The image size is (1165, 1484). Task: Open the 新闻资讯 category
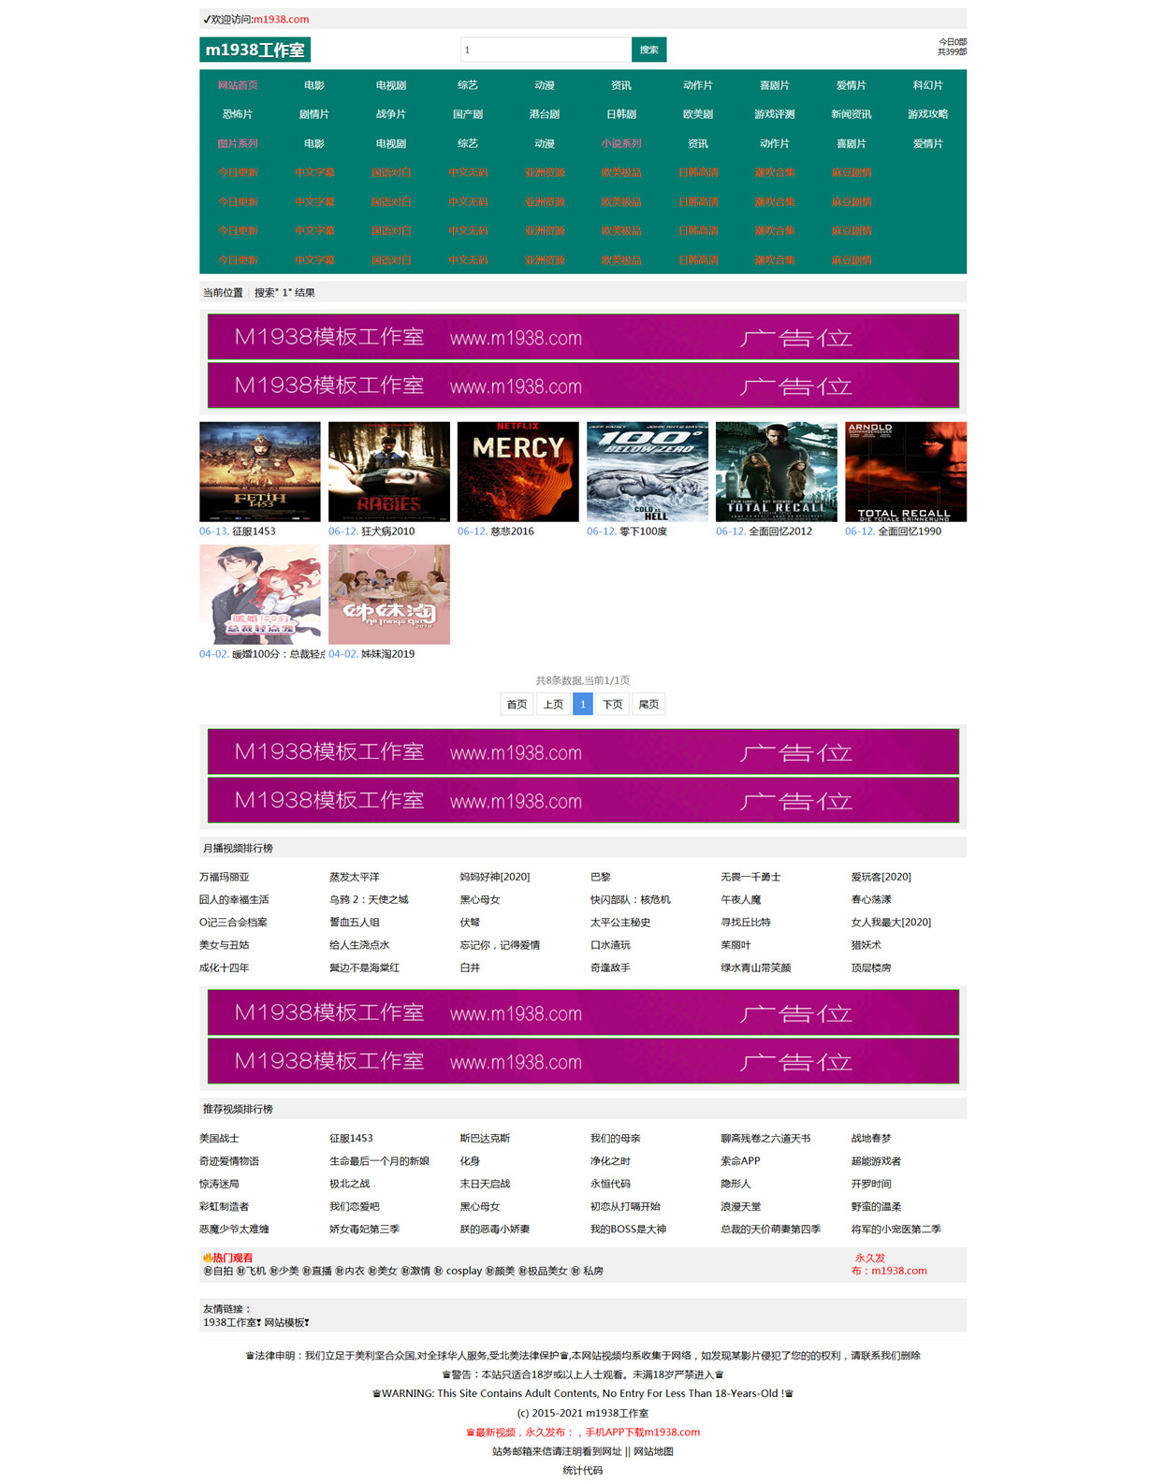(852, 114)
